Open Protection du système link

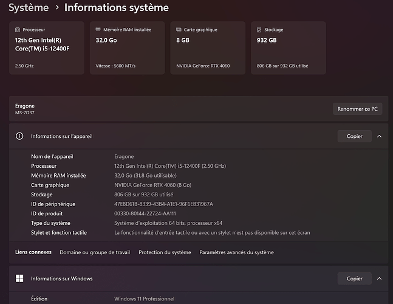point(165,252)
